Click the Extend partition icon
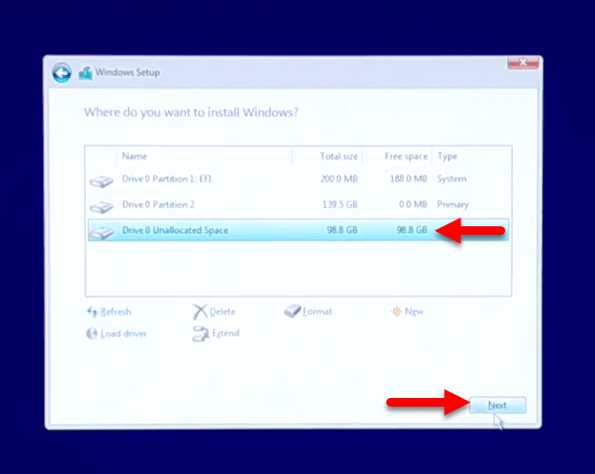This screenshot has height=474, width=595. click(200, 334)
